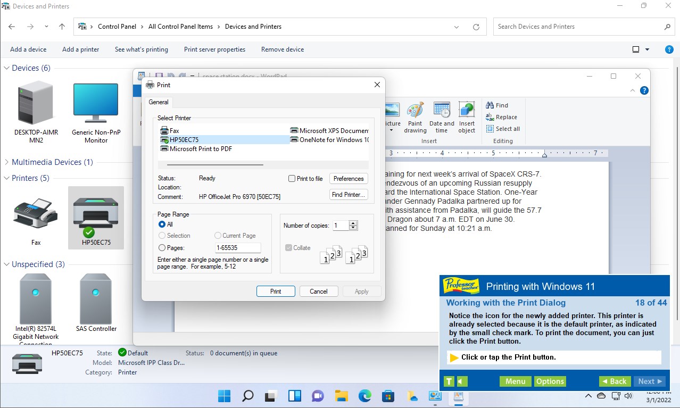This screenshot has width=680, height=408.
Task: Open tutorial Options button
Action: pos(550,381)
